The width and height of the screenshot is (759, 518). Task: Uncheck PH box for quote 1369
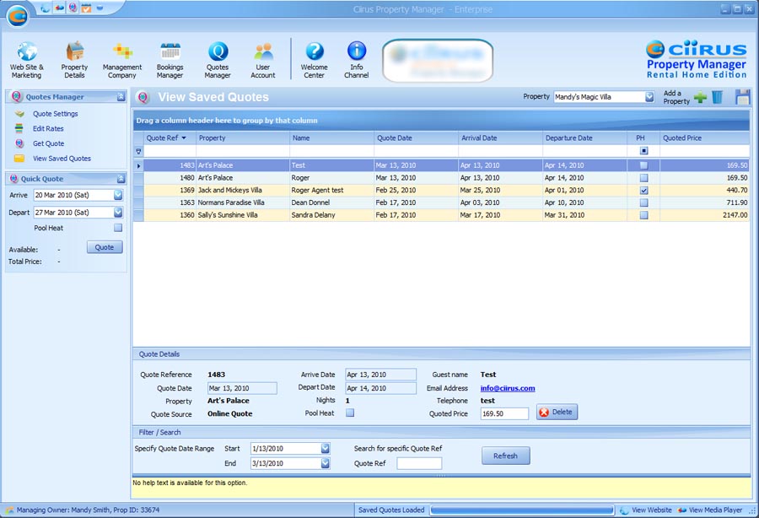point(643,191)
